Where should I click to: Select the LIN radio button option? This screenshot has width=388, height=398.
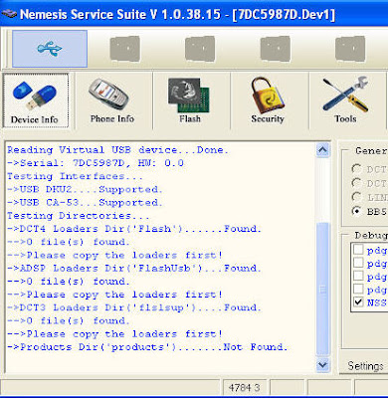click(x=357, y=197)
